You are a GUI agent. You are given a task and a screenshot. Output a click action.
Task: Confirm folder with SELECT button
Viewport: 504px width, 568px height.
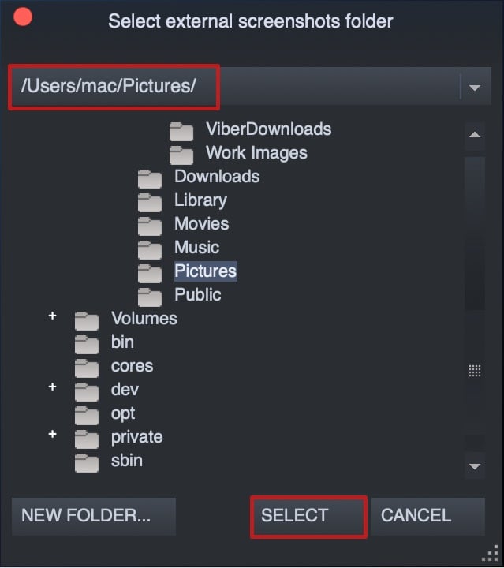[x=308, y=516]
